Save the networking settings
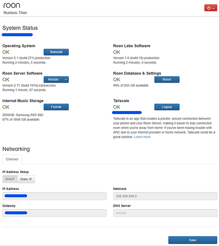 coord(192,240)
